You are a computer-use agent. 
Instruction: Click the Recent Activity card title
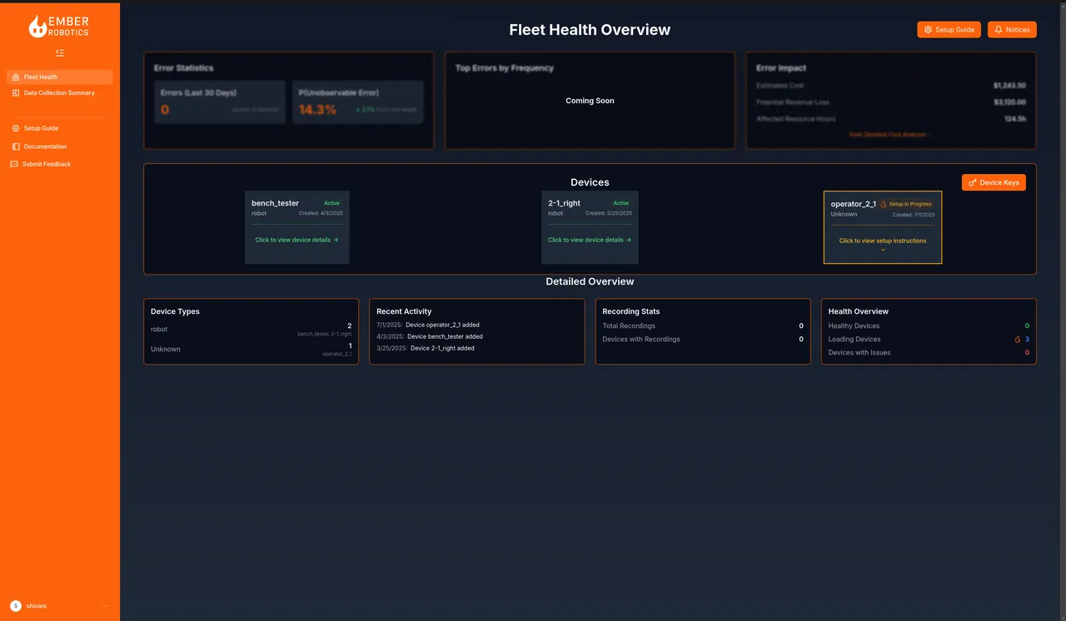coord(405,311)
